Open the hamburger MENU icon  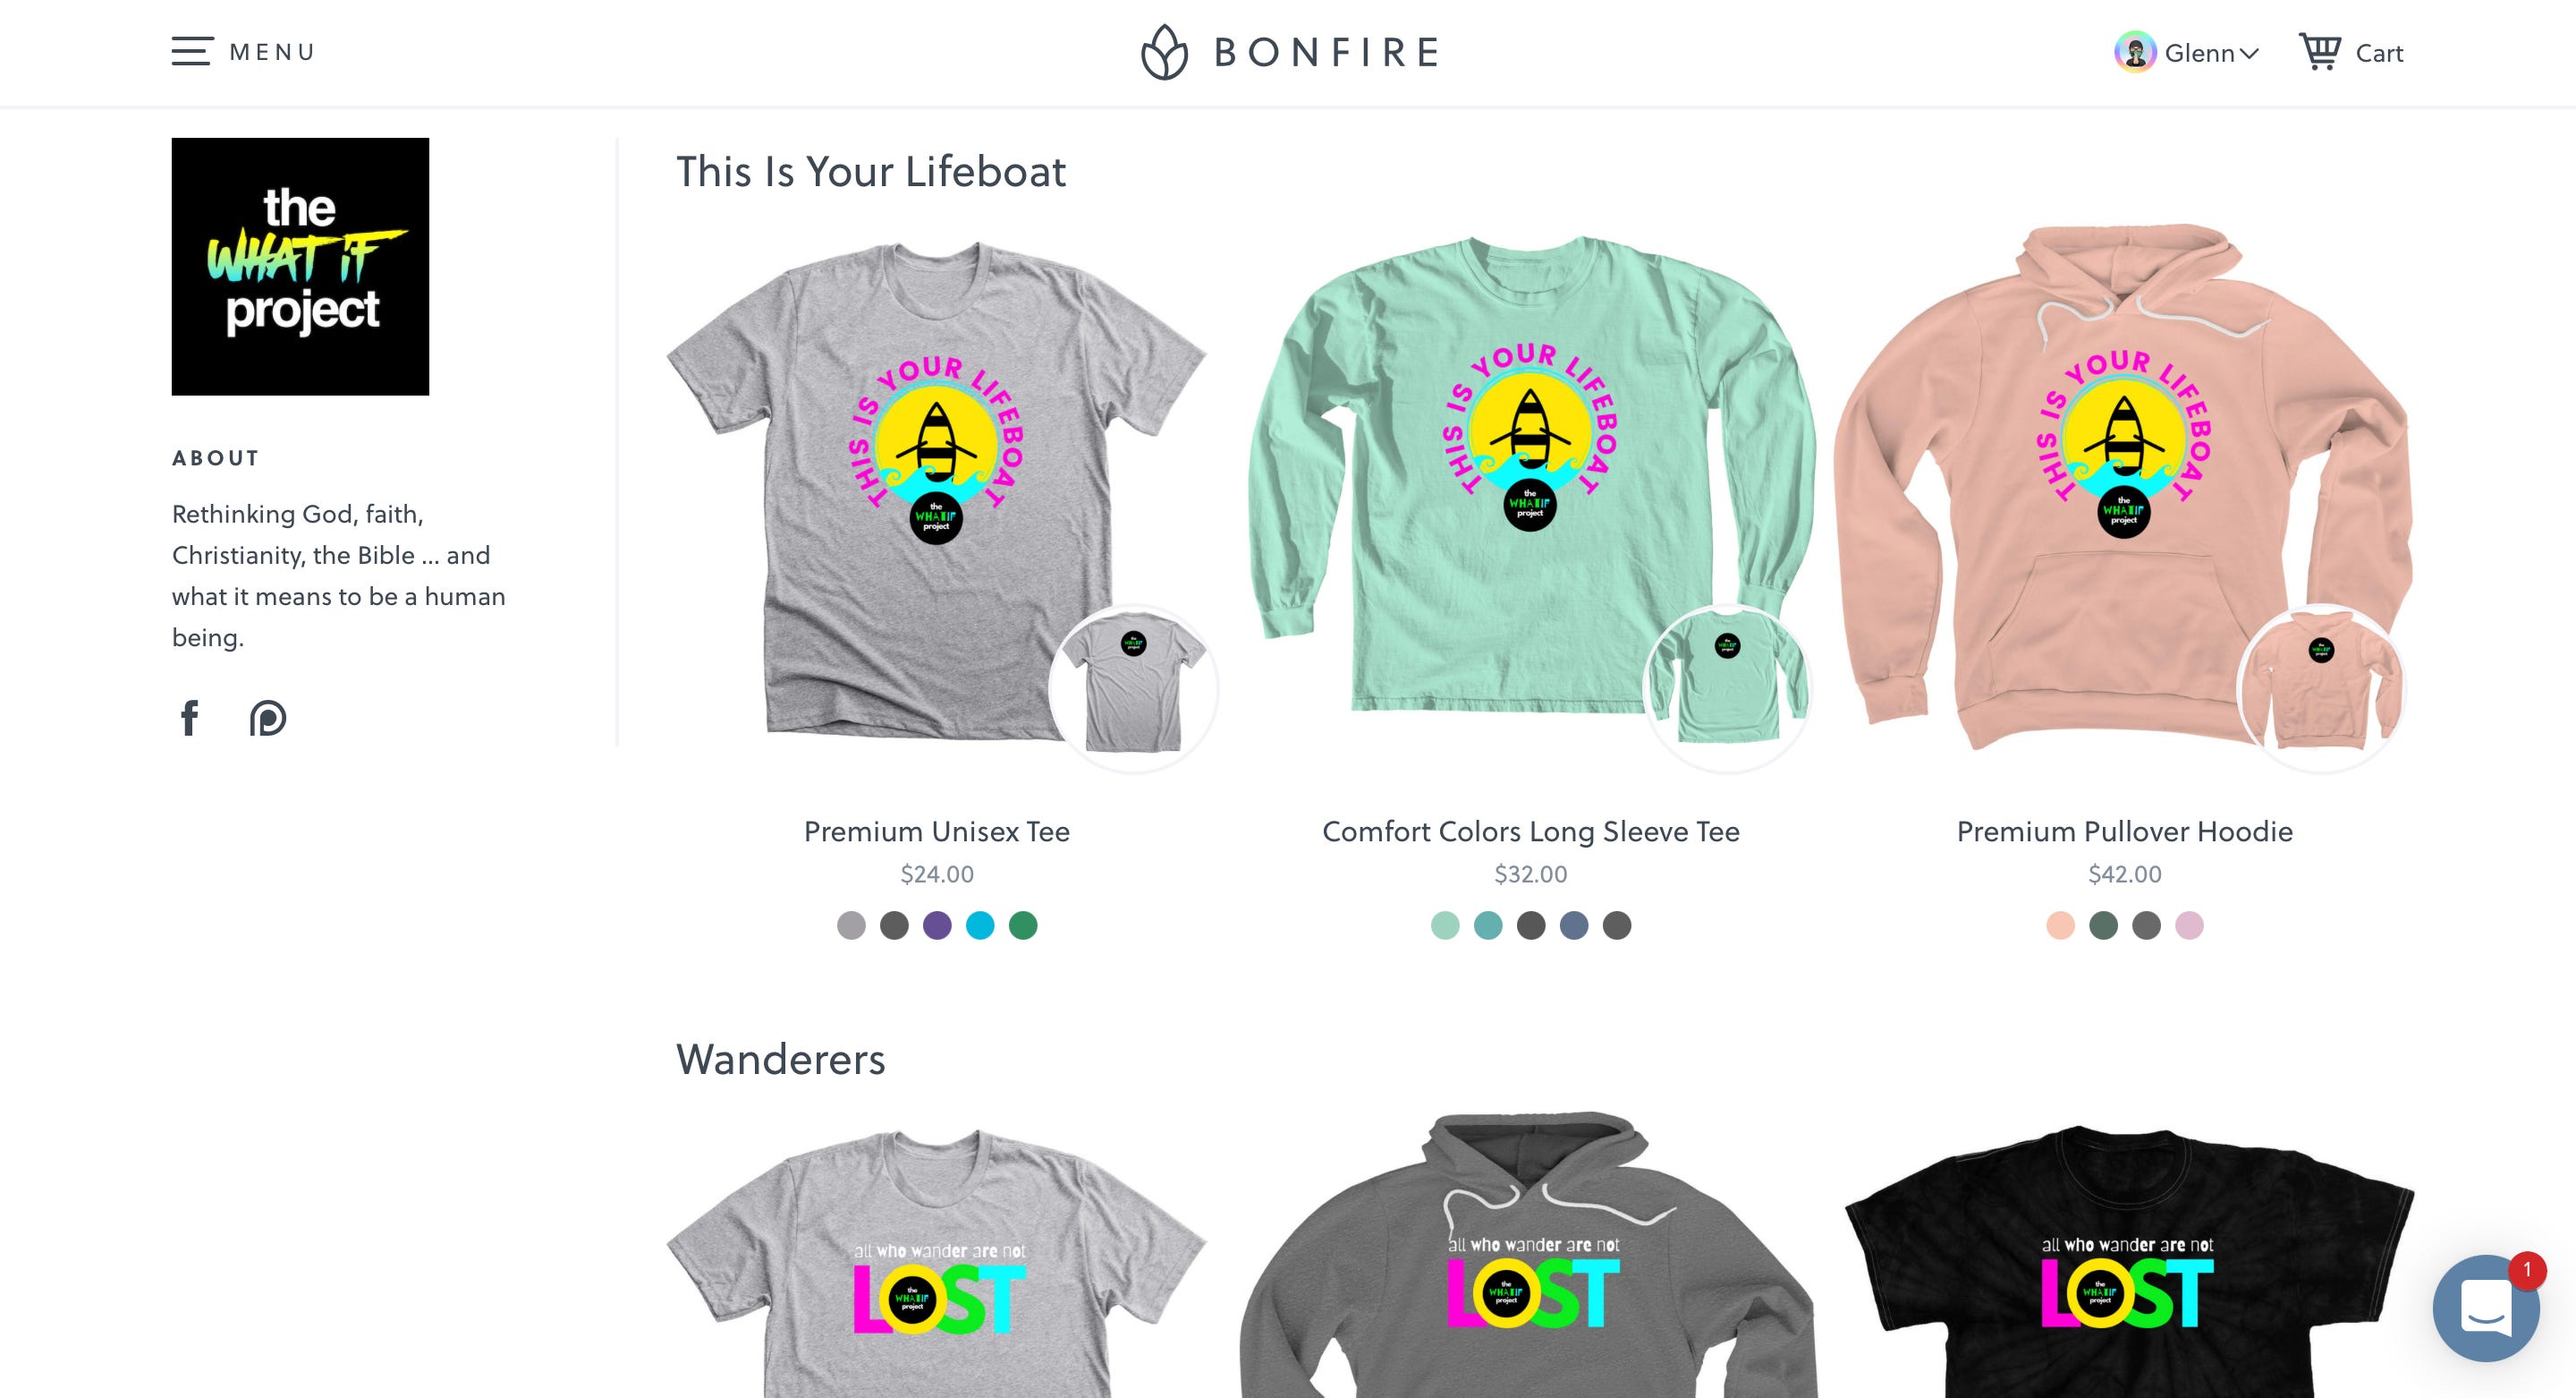(x=192, y=52)
